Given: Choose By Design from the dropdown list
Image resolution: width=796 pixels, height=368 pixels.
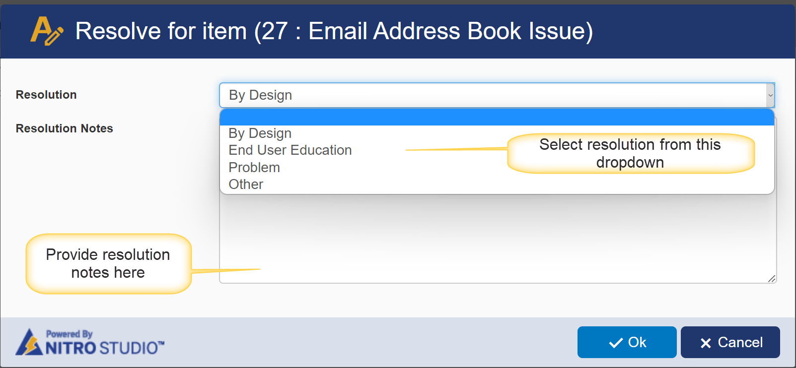Looking at the screenshot, I should pyautogui.click(x=260, y=133).
